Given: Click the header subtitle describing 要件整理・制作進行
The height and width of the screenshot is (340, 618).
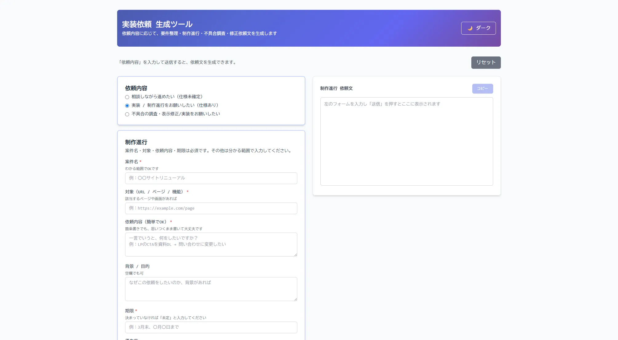Looking at the screenshot, I should pyautogui.click(x=199, y=33).
